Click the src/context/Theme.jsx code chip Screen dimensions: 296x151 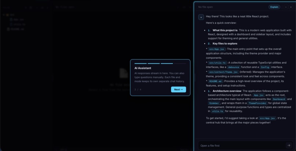tap(224, 72)
